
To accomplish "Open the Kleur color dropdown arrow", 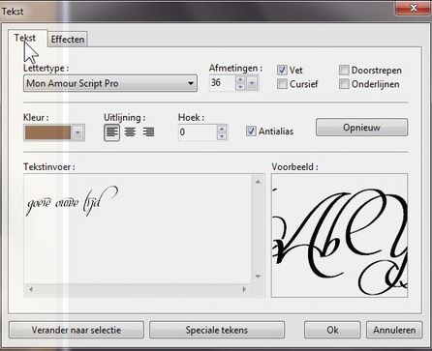I will pyautogui.click(x=77, y=132).
